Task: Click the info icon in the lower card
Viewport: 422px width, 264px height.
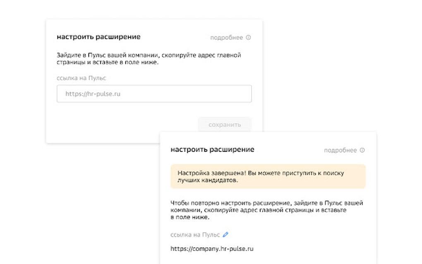Action: 362,150
